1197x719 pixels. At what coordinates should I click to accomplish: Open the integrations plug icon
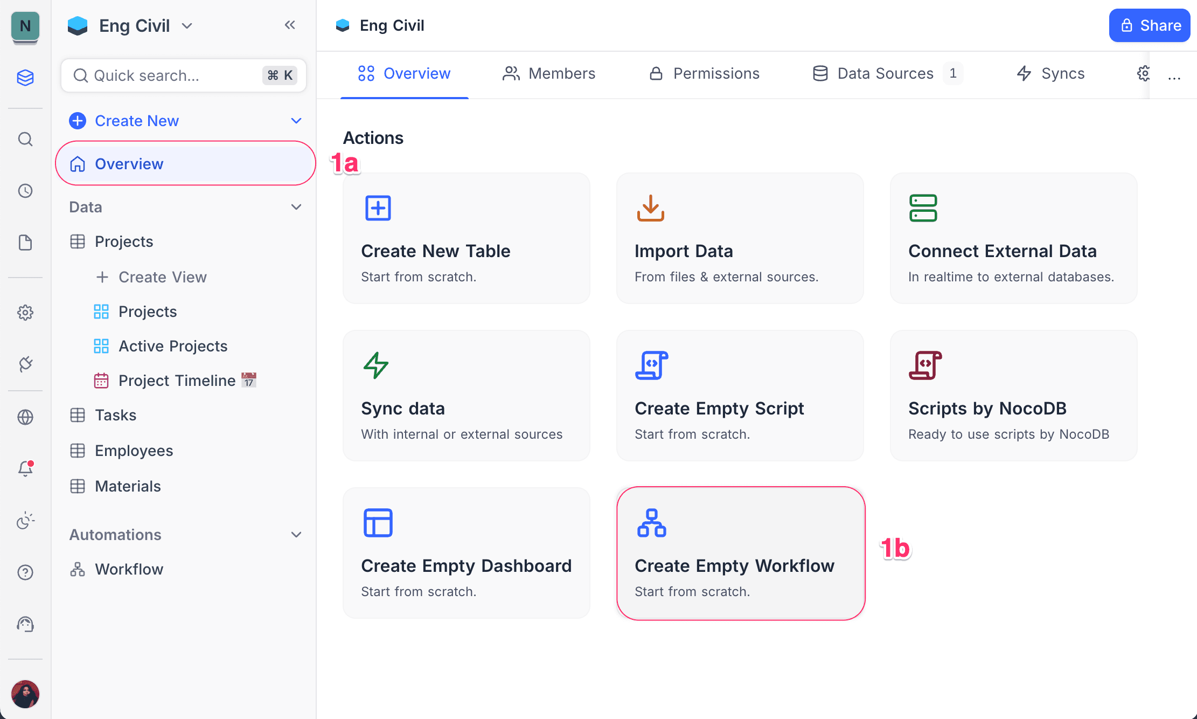(25, 364)
